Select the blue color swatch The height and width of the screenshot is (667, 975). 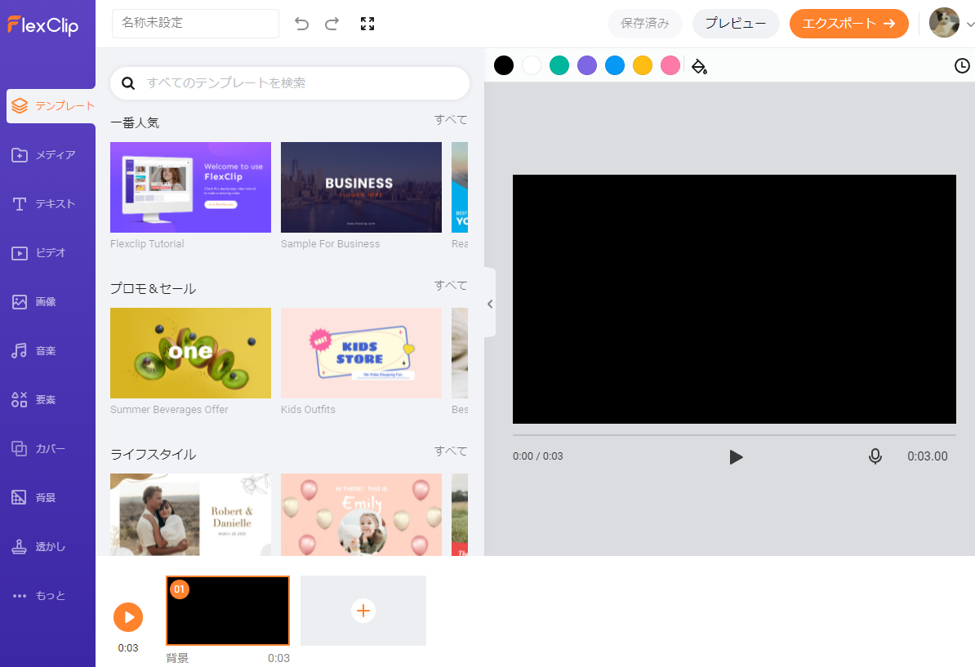point(615,65)
